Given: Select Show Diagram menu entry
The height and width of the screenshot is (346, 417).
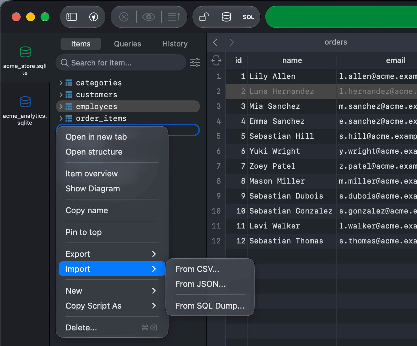Looking at the screenshot, I should 112,189.
